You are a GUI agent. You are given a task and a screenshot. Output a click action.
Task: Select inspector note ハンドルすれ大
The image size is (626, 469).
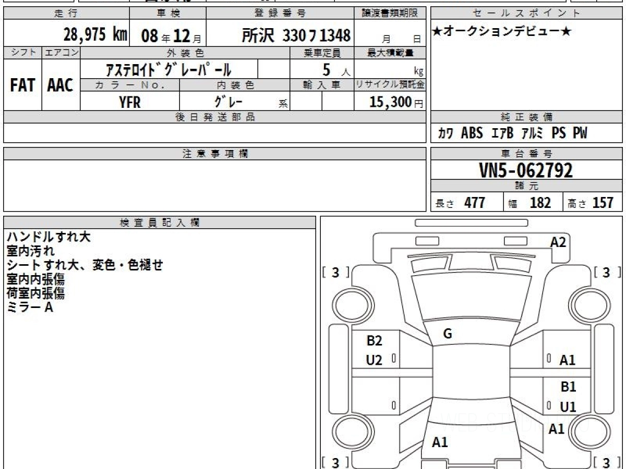(49, 237)
